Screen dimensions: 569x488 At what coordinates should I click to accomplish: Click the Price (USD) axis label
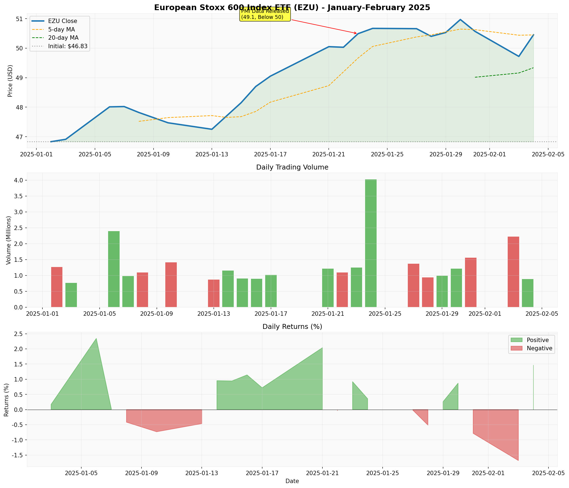click(10, 81)
